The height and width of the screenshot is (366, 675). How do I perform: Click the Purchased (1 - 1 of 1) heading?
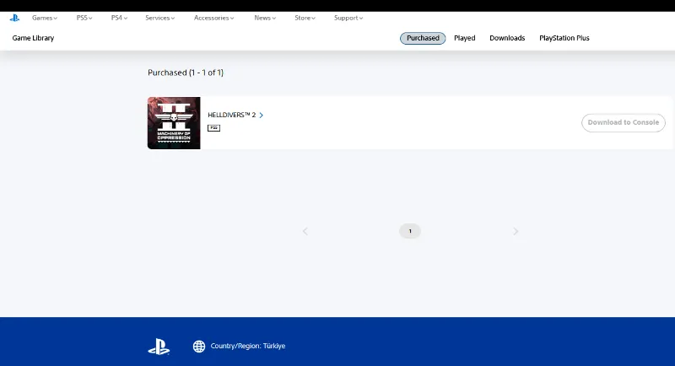(x=186, y=73)
